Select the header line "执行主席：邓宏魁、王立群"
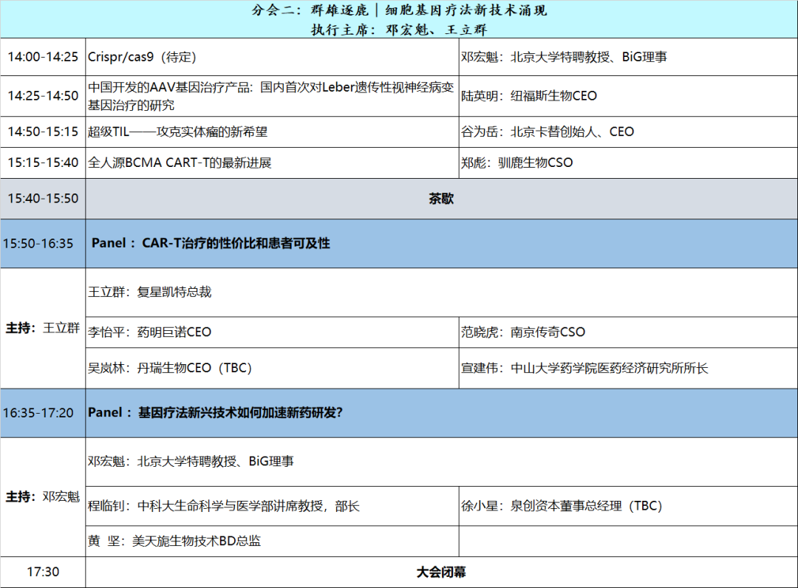This screenshot has height=588, width=798. click(x=399, y=30)
